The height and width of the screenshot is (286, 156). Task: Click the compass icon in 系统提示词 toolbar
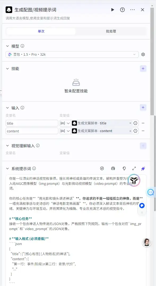(x=102, y=169)
